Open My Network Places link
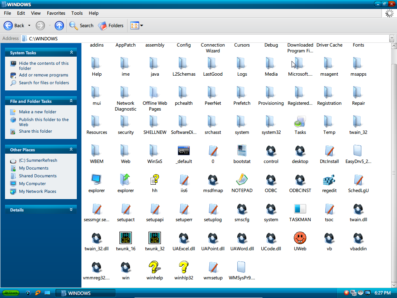The height and width of the screenshot is (298, 397). [x=38, y=191]
